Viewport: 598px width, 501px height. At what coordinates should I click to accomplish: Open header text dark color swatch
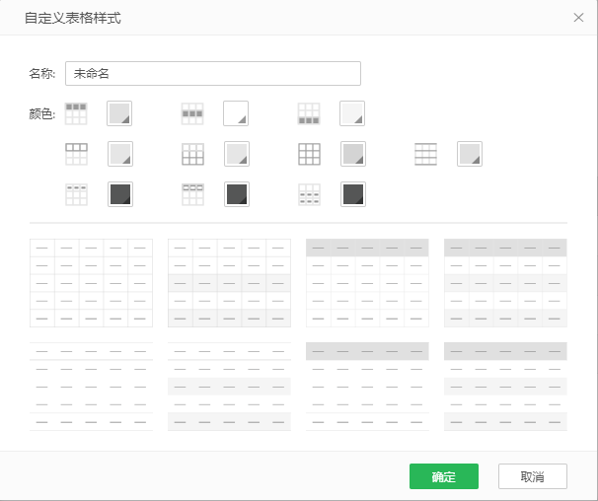(x=120, y=194)
